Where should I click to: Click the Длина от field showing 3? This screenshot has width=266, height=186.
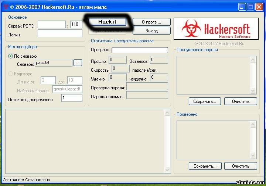point(48,80)
